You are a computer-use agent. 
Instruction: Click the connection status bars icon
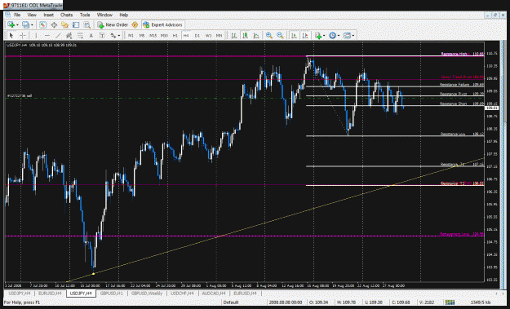[450, 302]
